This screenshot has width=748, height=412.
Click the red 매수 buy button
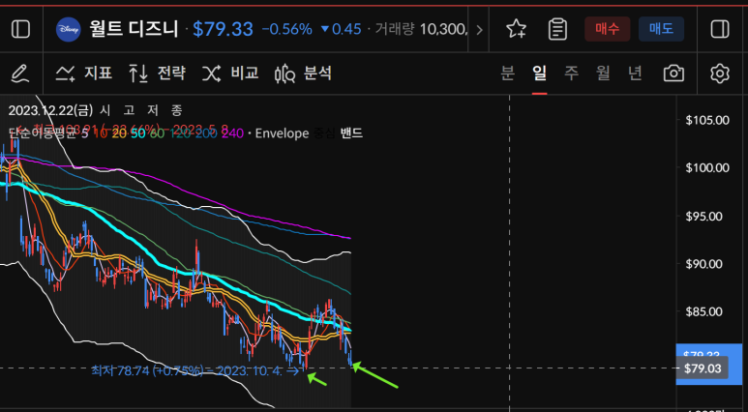tap(608, 29)
